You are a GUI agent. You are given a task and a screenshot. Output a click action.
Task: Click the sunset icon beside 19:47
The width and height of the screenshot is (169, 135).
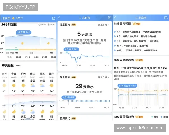(49, 24)
